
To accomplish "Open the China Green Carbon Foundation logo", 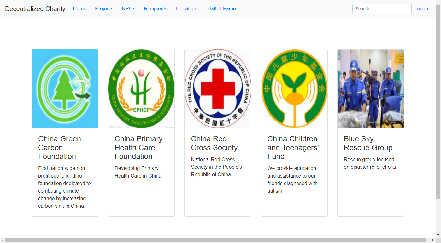I will click(65, 89).
